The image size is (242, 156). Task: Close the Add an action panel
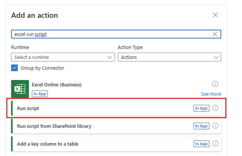(215, 15)
